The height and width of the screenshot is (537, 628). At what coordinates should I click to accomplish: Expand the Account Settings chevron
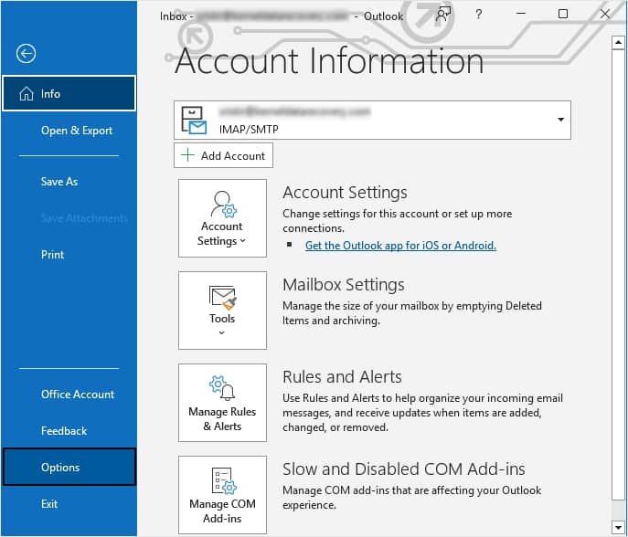pyautogui.click(x=243, y=241)
